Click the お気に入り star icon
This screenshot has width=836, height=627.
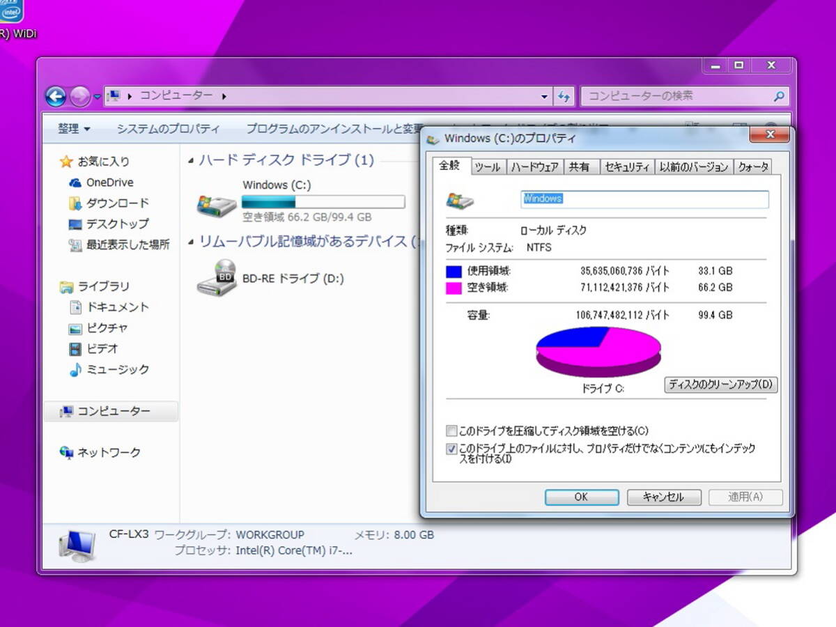[66, 162]
